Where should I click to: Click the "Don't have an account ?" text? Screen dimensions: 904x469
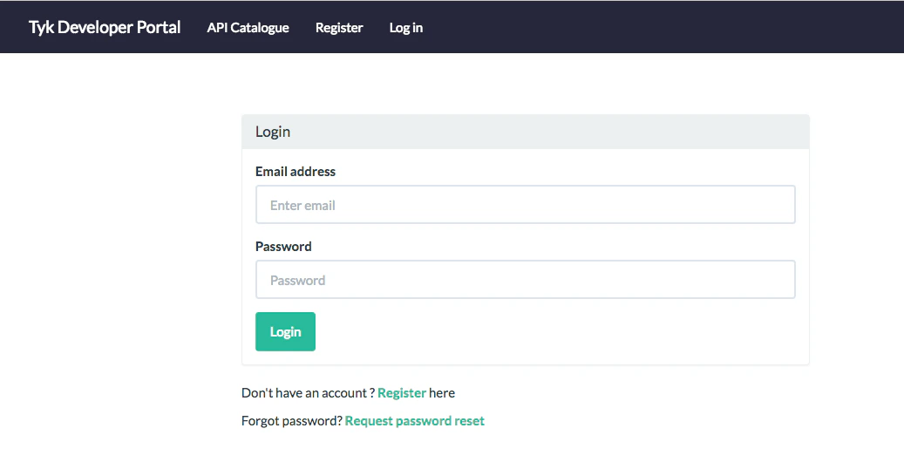(x=308, y=393)
